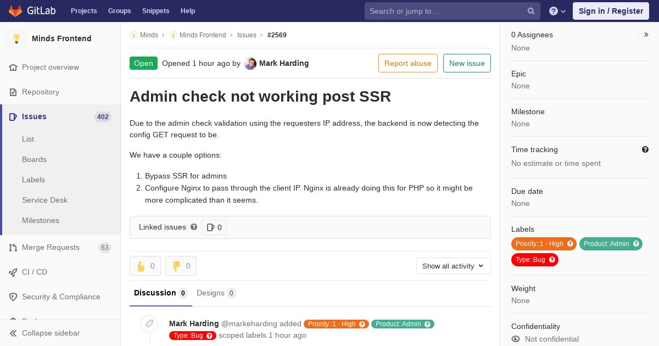The width and height of the screenshot is (659, 346).
Task: Click the Not confidential eye icon
Action: click(x=516, y=339)
